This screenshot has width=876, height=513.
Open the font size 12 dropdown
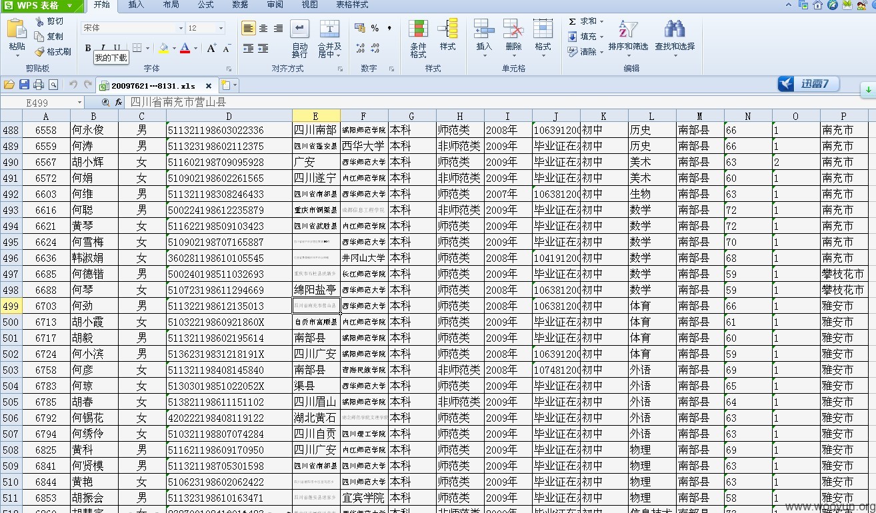point(221,28)
